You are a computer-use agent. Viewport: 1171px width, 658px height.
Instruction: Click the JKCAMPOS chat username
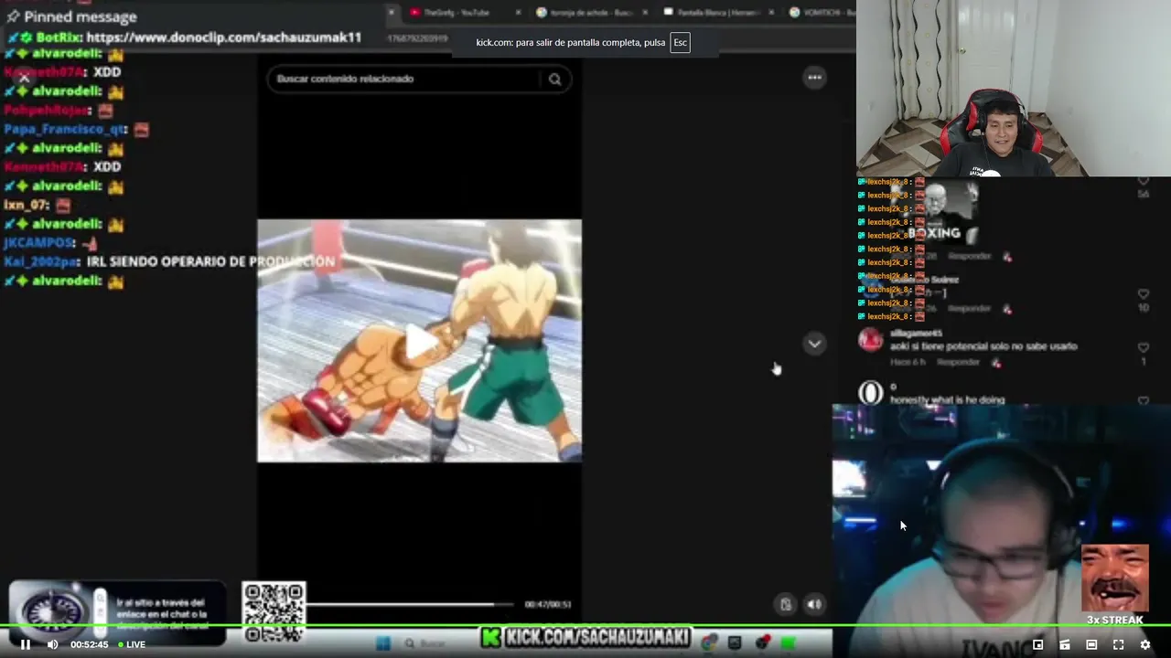[39, 243]
